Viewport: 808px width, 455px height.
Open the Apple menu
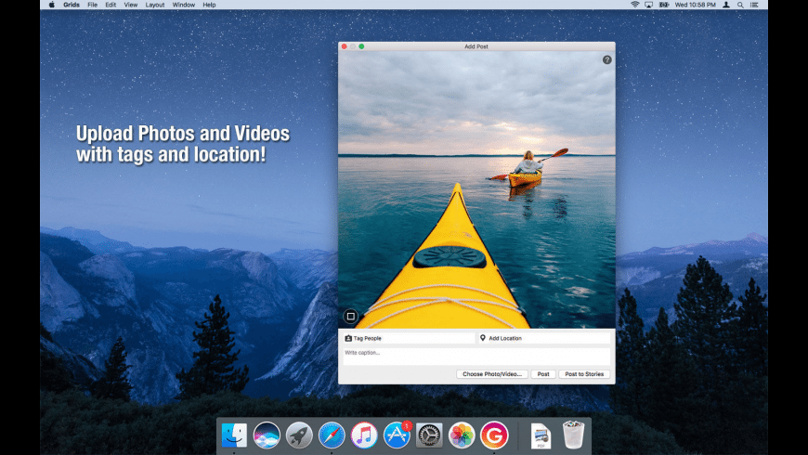click(x=52, y=5)
